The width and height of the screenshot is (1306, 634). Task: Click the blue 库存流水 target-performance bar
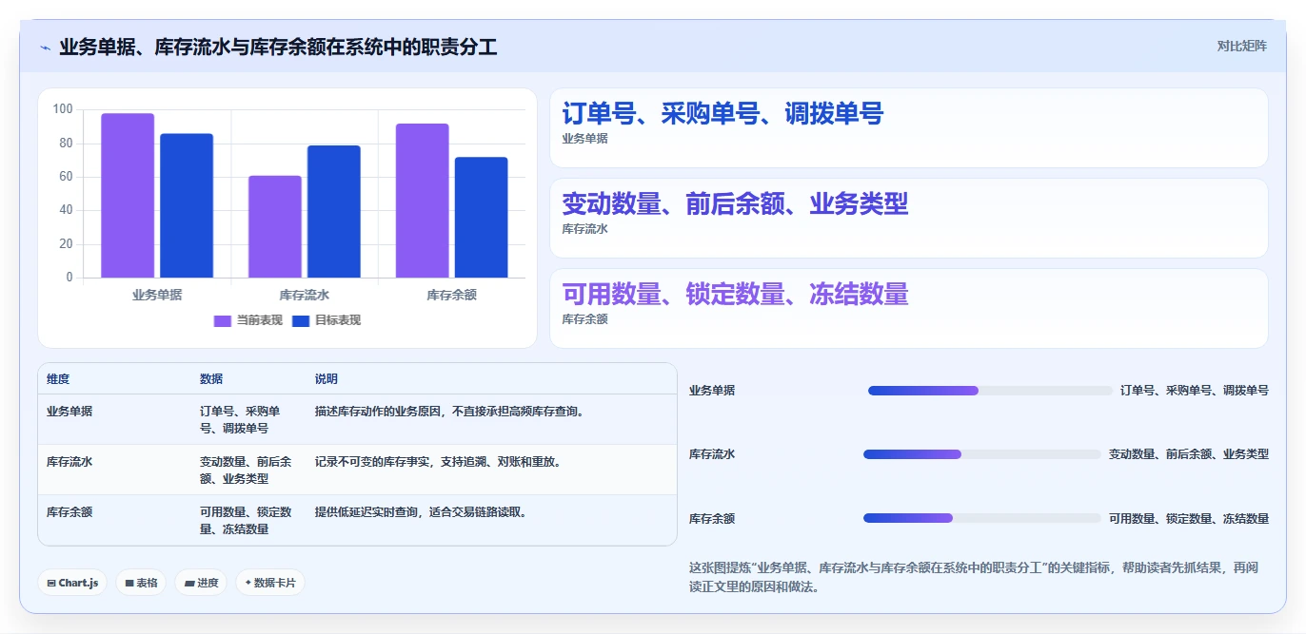coord(334,211)
